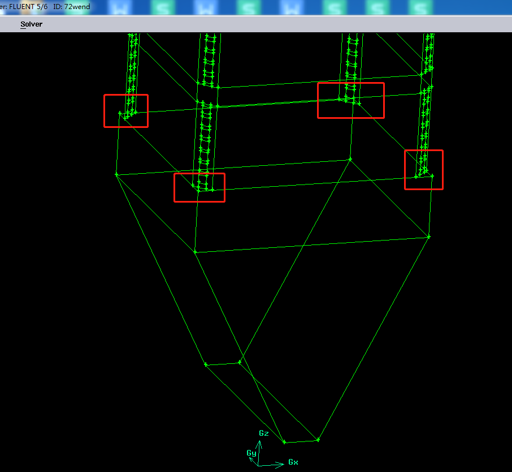The width and height of the screenshot is (512, 472).
Task: Click the Gy axis label
Action: [x=251, y=453]
